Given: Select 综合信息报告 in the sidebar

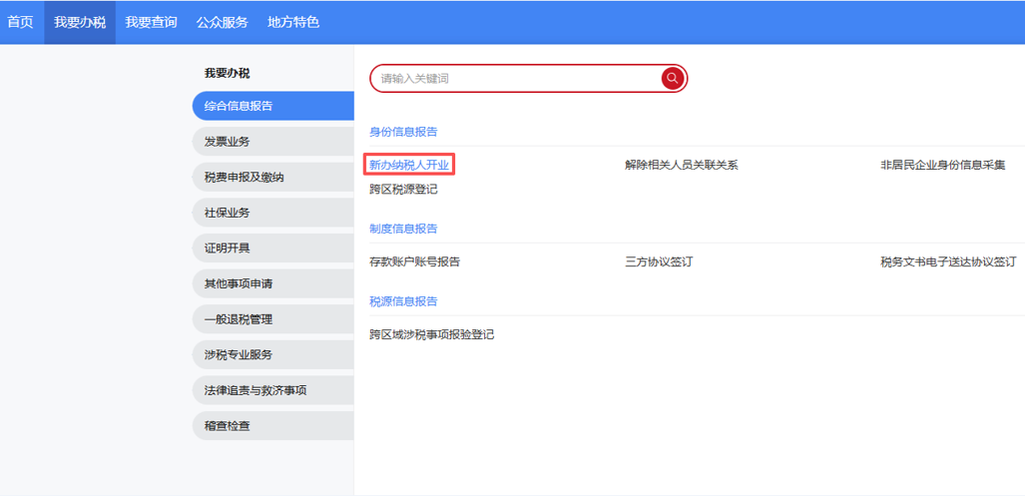Looking at the screenshot, I should tap(273, 106).
